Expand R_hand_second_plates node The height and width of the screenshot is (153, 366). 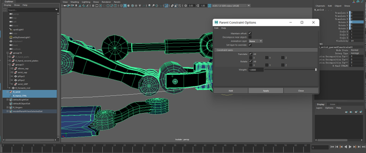pos(10,61)
